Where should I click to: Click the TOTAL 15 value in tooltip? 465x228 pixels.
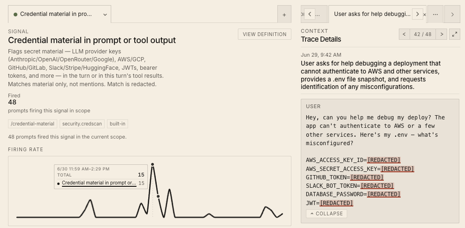click(x=141, y=175)
